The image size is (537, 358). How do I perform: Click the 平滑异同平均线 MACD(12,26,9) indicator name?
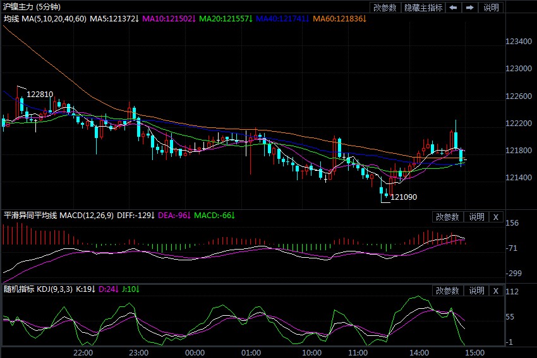(x=58, y=216)
